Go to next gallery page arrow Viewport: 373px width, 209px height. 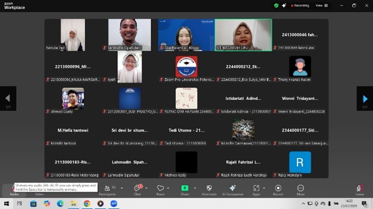[365, 99]
